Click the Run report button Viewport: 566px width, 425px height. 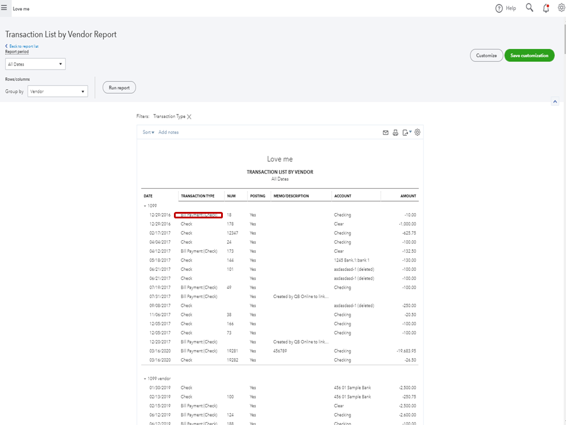[x=119, y=87]
